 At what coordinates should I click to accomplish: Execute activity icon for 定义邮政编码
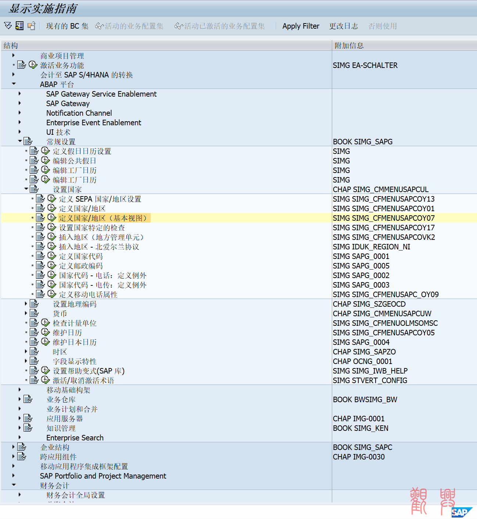(52, 266)
